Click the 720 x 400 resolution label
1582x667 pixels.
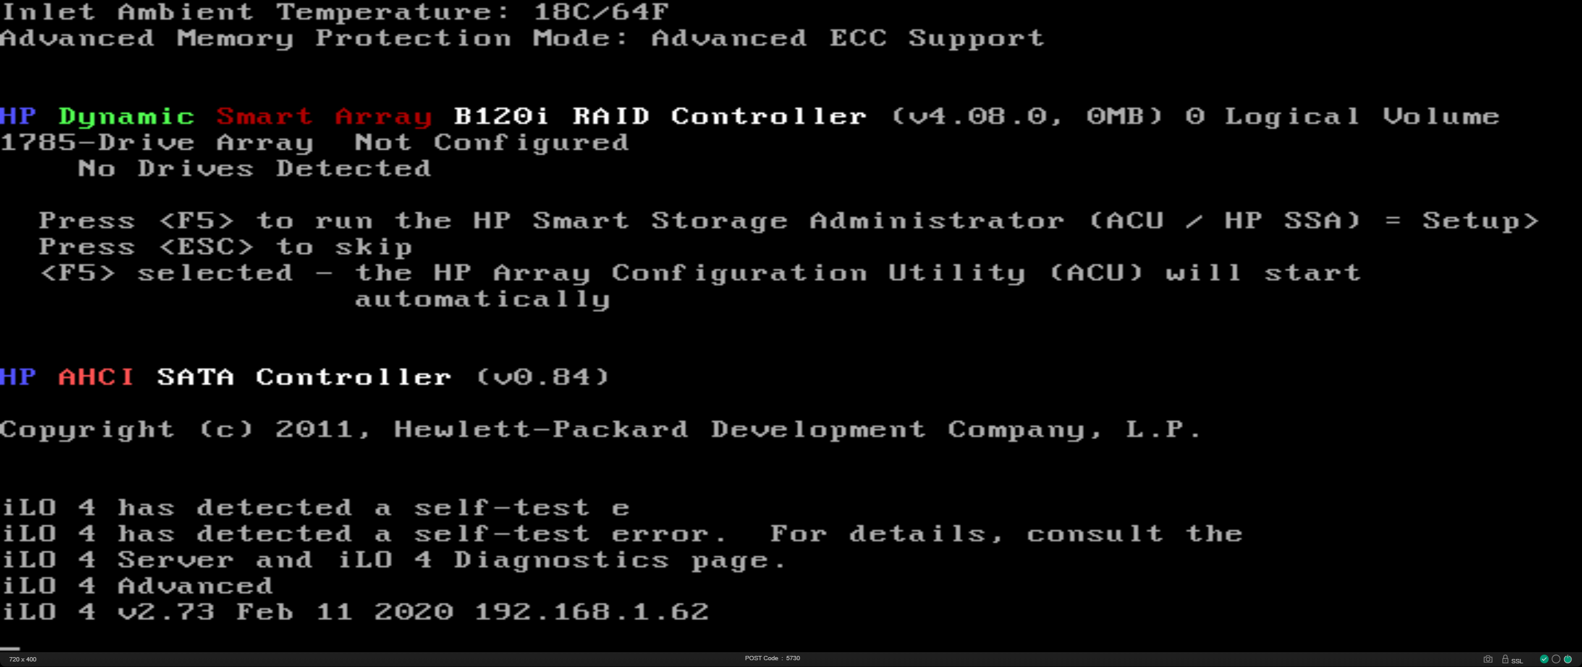pyautogui.click(x=23, y=659)
